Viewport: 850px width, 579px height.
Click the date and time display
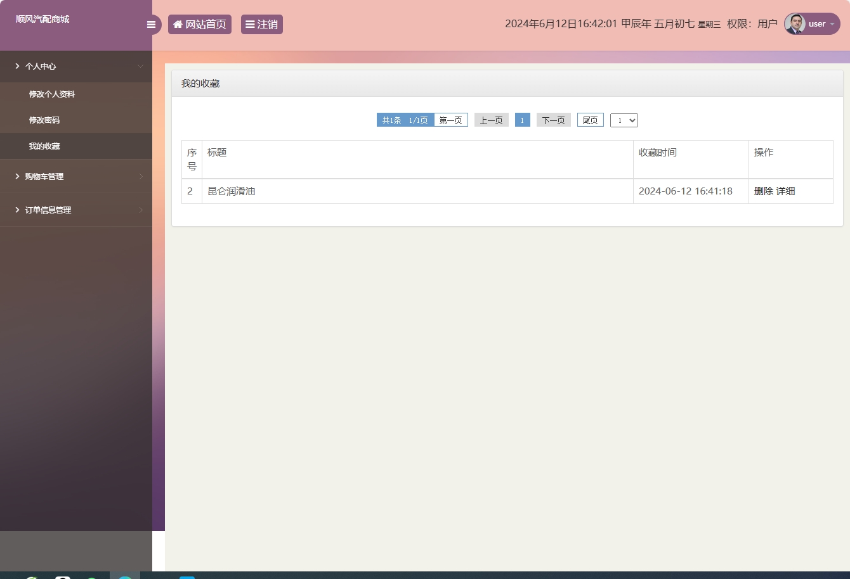pyautogui.click(x=613, y=24)
